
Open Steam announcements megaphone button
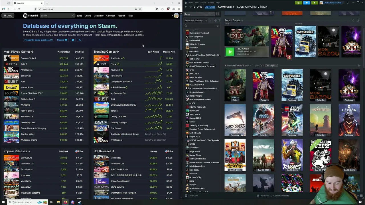(x=307, y=3)
